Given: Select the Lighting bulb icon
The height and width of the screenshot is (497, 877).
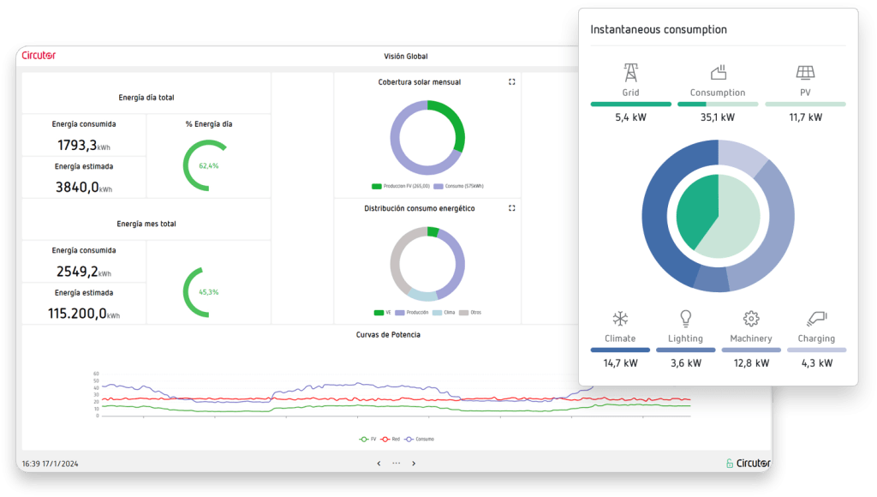Looking at the screenshot, I should pos(685,317).
